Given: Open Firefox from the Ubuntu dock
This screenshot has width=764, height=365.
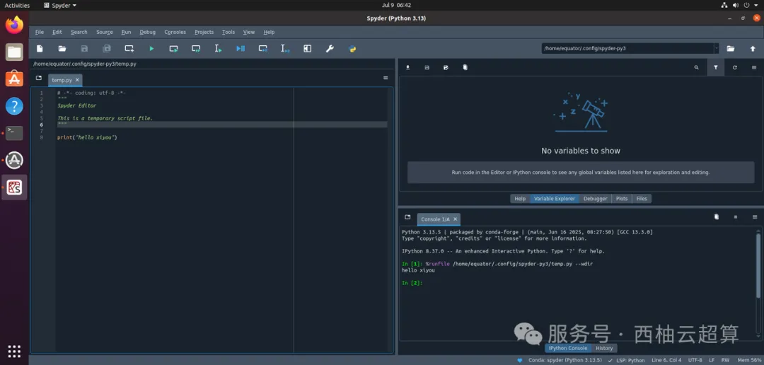Looking at the screenshot, I should click(14, 25).
